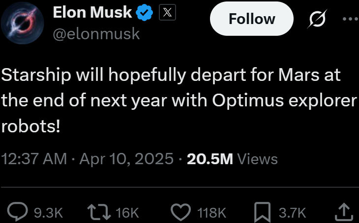
Task: View post analytics via 20.5M Views
Action: pos(232,159)
